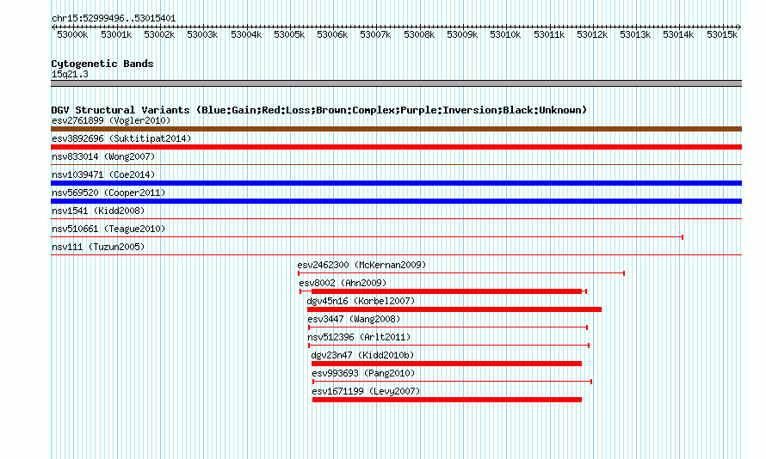
Task: Click the 53000k ruler tick label
Action: pyautogui.click(x=72, y=34)
